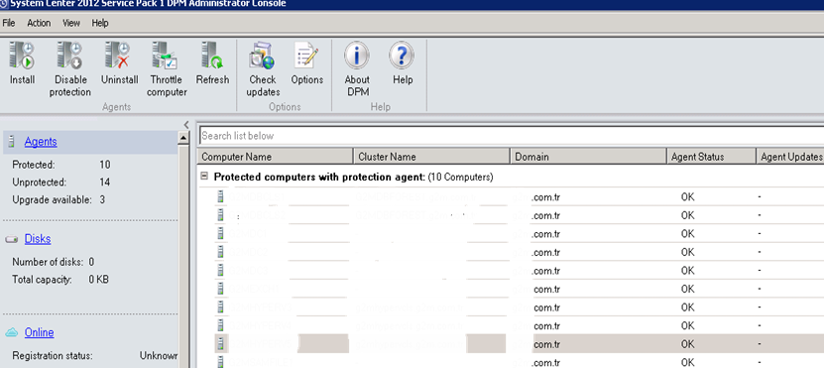
Task: Click Upgrade available: 3 text
Action: click(x=58, y=200)
